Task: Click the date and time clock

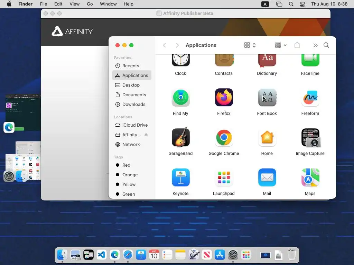Action: click(329, 4)
